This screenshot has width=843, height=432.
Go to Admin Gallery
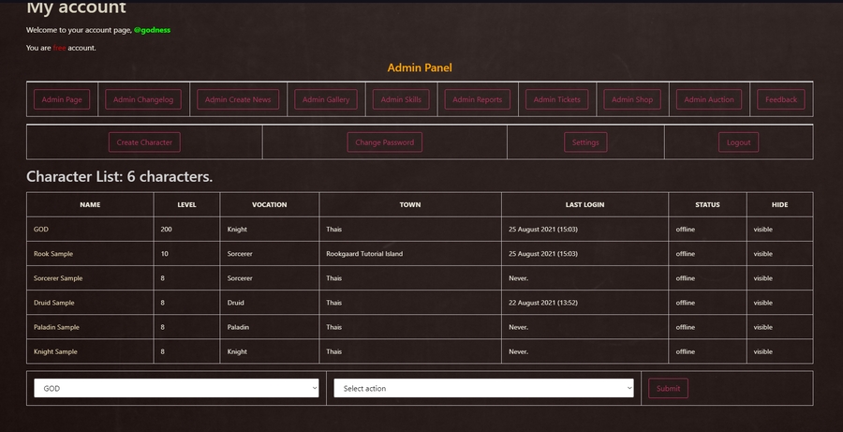325,99
